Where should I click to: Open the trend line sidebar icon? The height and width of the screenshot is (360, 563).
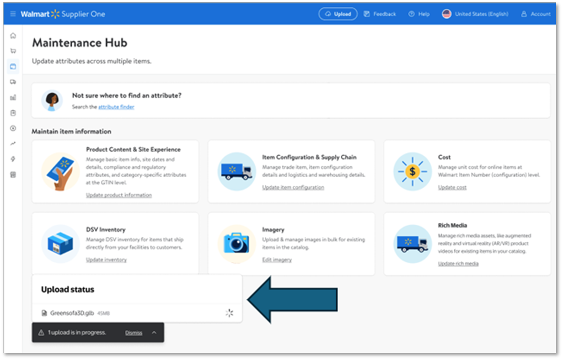coord(13,144)
